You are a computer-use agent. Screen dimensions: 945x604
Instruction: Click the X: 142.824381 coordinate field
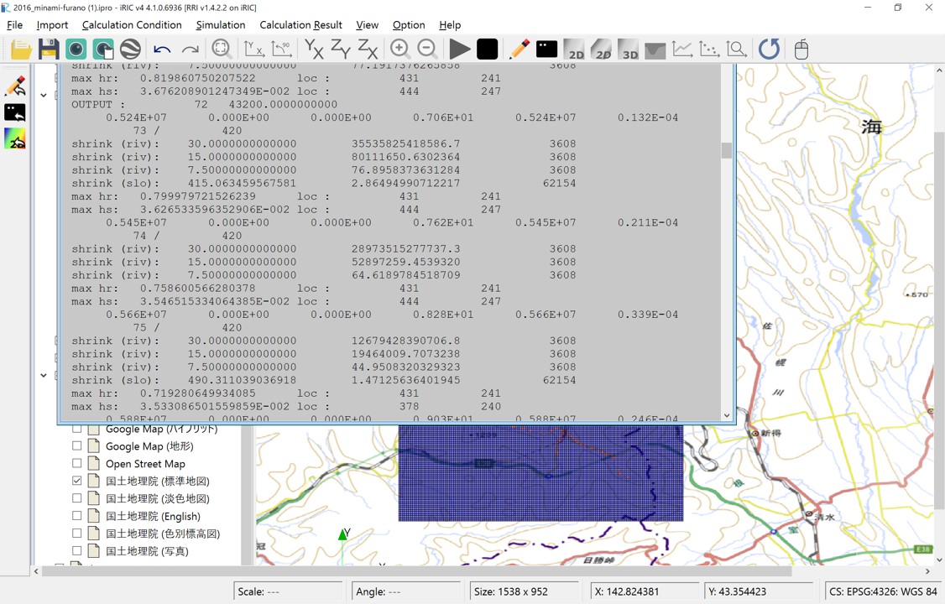point(644,591)
